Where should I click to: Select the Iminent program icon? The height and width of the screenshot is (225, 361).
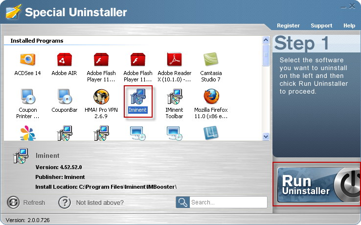click(x=137, y=97)
